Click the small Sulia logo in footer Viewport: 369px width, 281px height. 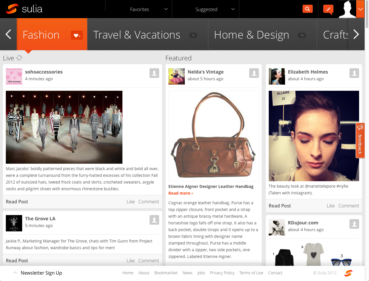348,273
